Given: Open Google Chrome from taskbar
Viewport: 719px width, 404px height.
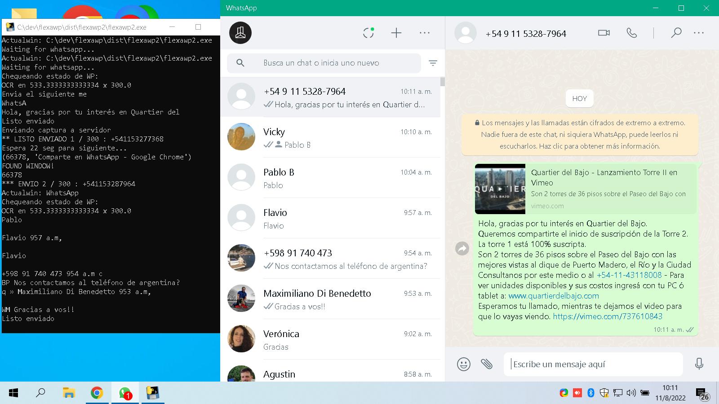Looking at the screenshot, I should 97,393.
